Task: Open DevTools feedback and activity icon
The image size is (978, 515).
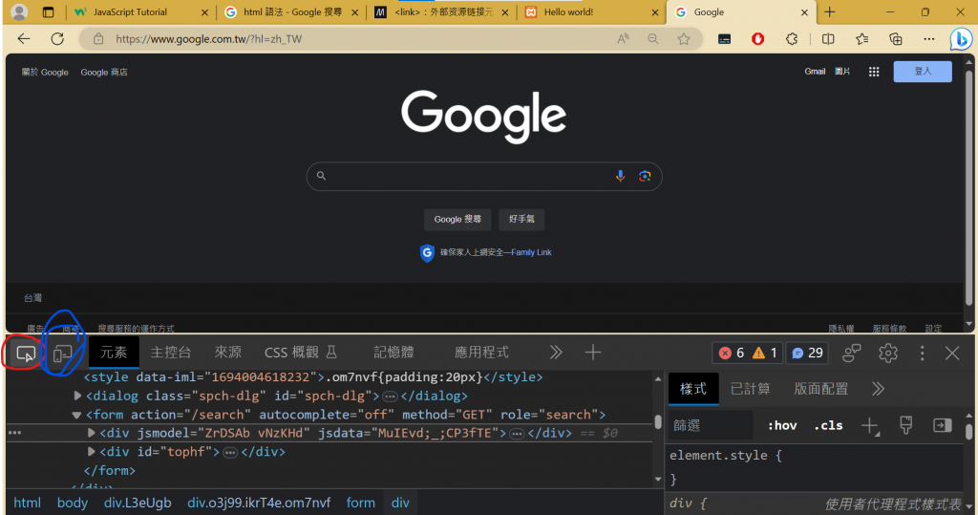Action: 851,354
